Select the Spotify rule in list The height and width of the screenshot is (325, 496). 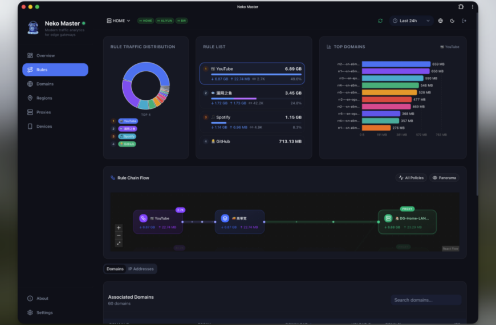click(x=252, y=122)
